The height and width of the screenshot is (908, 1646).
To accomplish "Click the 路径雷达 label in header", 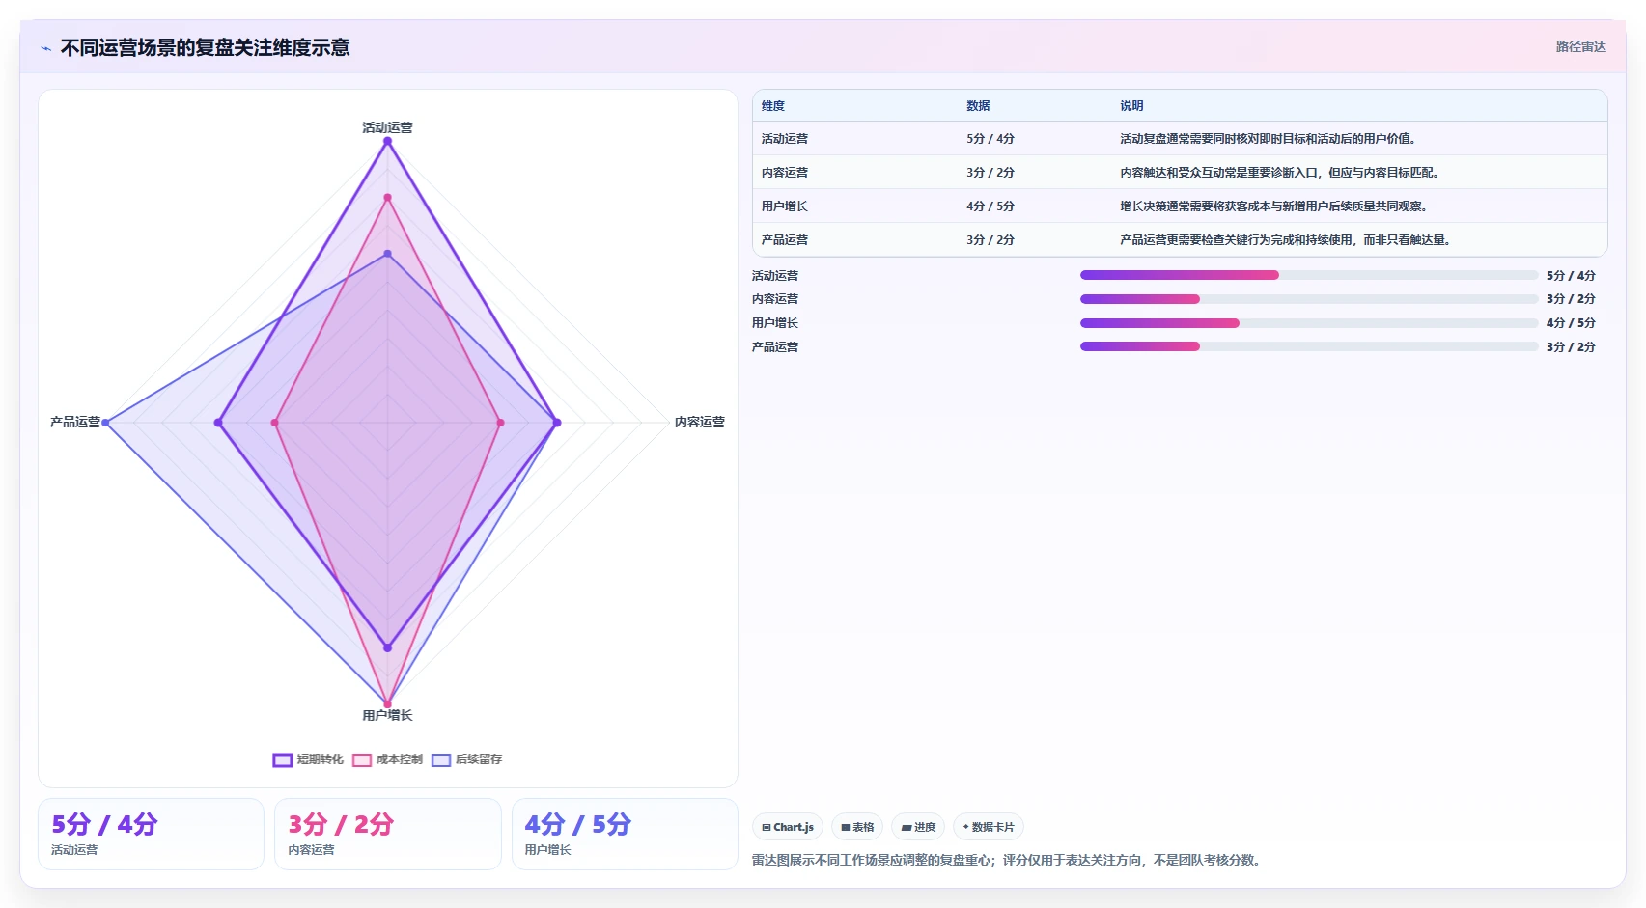I will tap(1580, 46).
